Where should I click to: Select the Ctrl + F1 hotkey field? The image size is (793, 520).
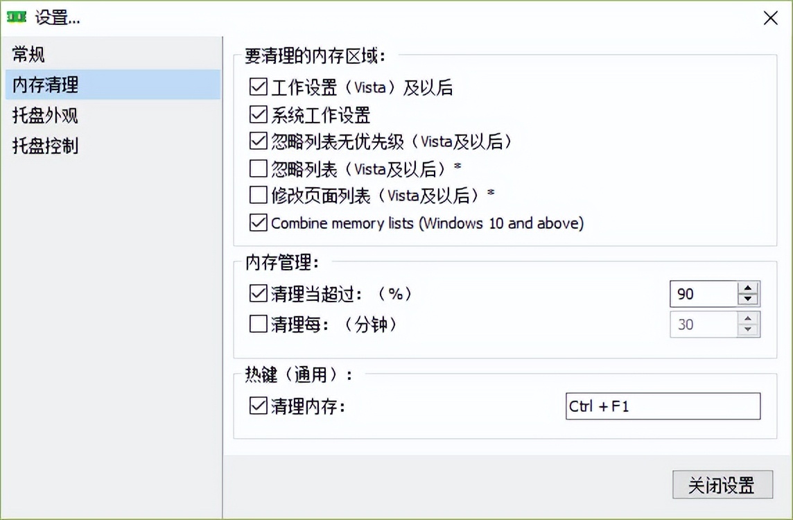[662, 406]
